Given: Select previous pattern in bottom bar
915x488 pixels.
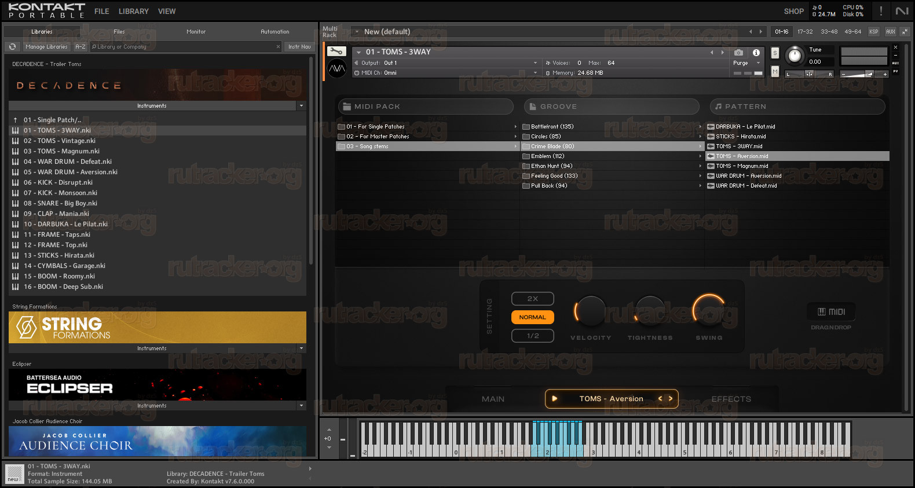Looking at the screenshot, I should coord(660,399).
